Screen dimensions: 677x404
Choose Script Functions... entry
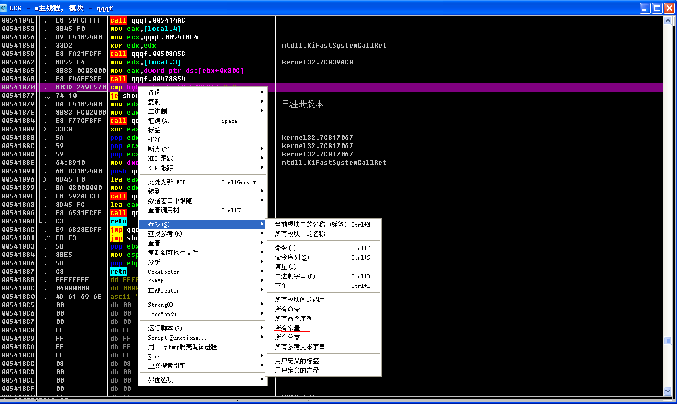(203, 337)
